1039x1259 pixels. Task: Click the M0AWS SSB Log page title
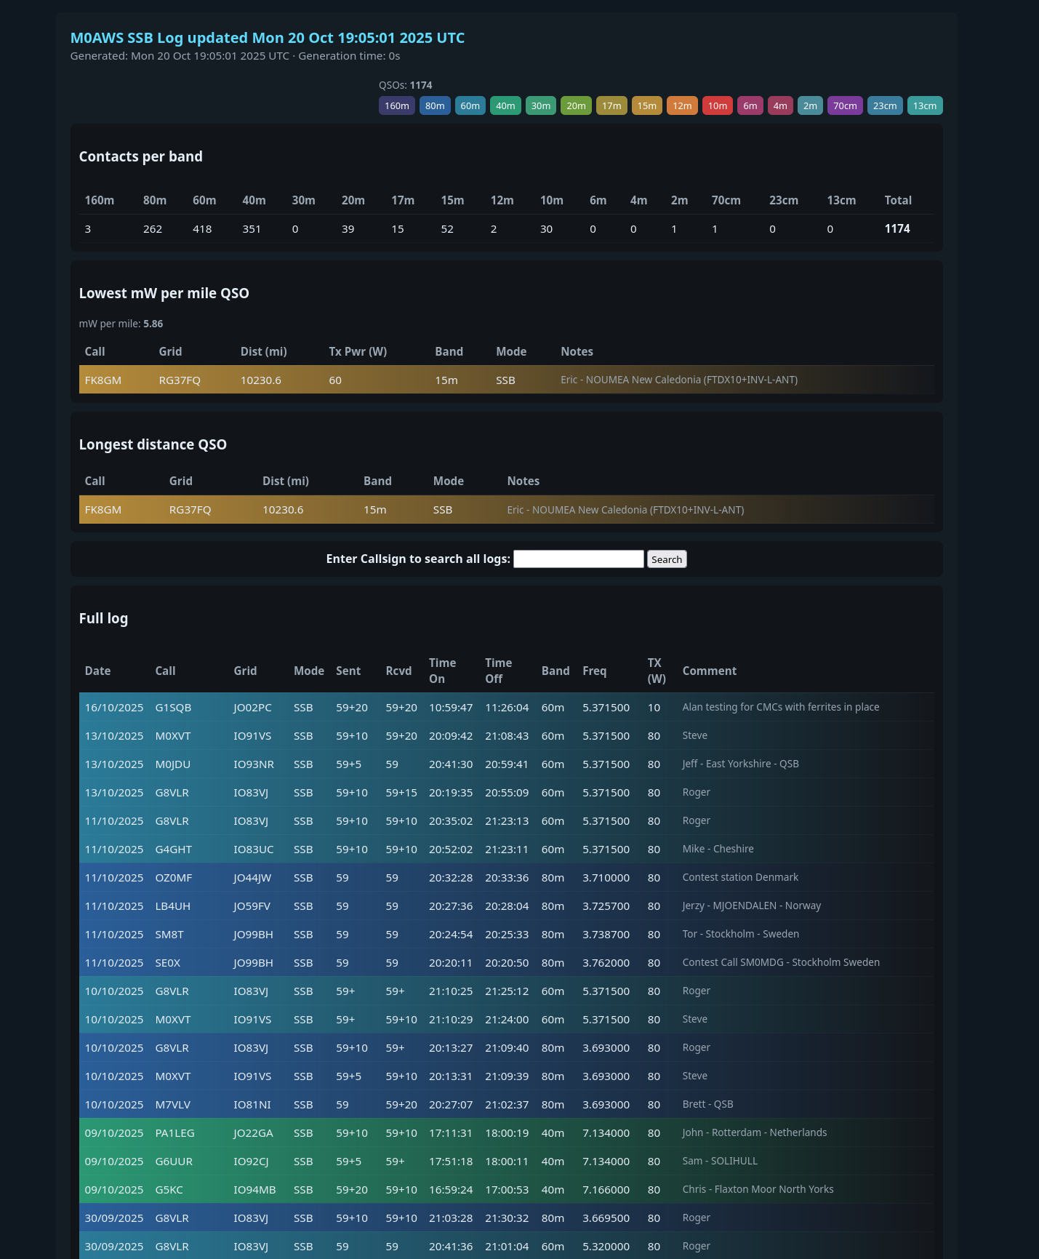pyautogui.click(x=268, y=38)
